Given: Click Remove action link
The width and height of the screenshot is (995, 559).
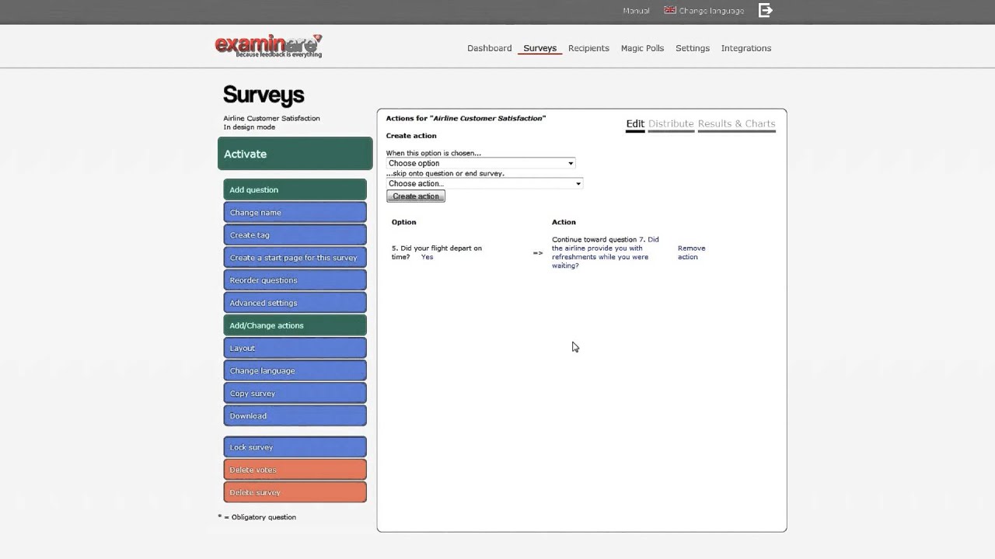Looking at the screenshot, I should click(691, 252).
